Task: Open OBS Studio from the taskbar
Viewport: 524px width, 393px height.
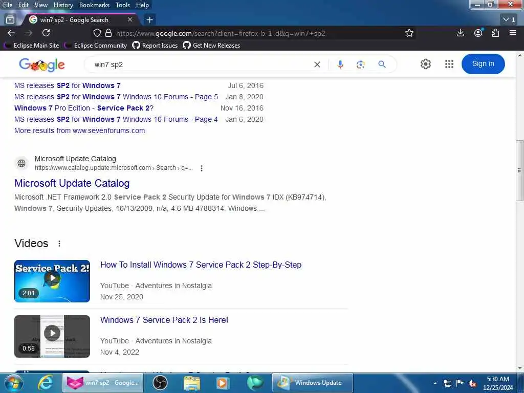Action: (160, 383)
